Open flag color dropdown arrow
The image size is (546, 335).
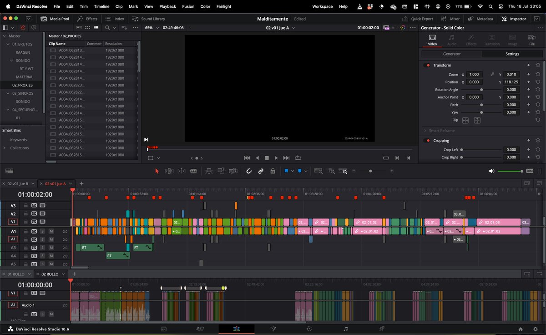pyautogui.click(x=293, y=171)
